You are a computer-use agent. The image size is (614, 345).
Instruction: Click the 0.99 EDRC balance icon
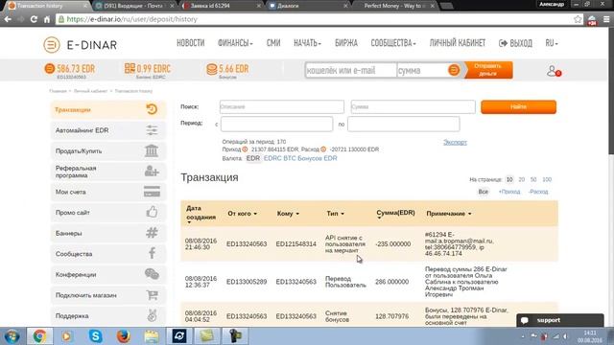[130, 68]
